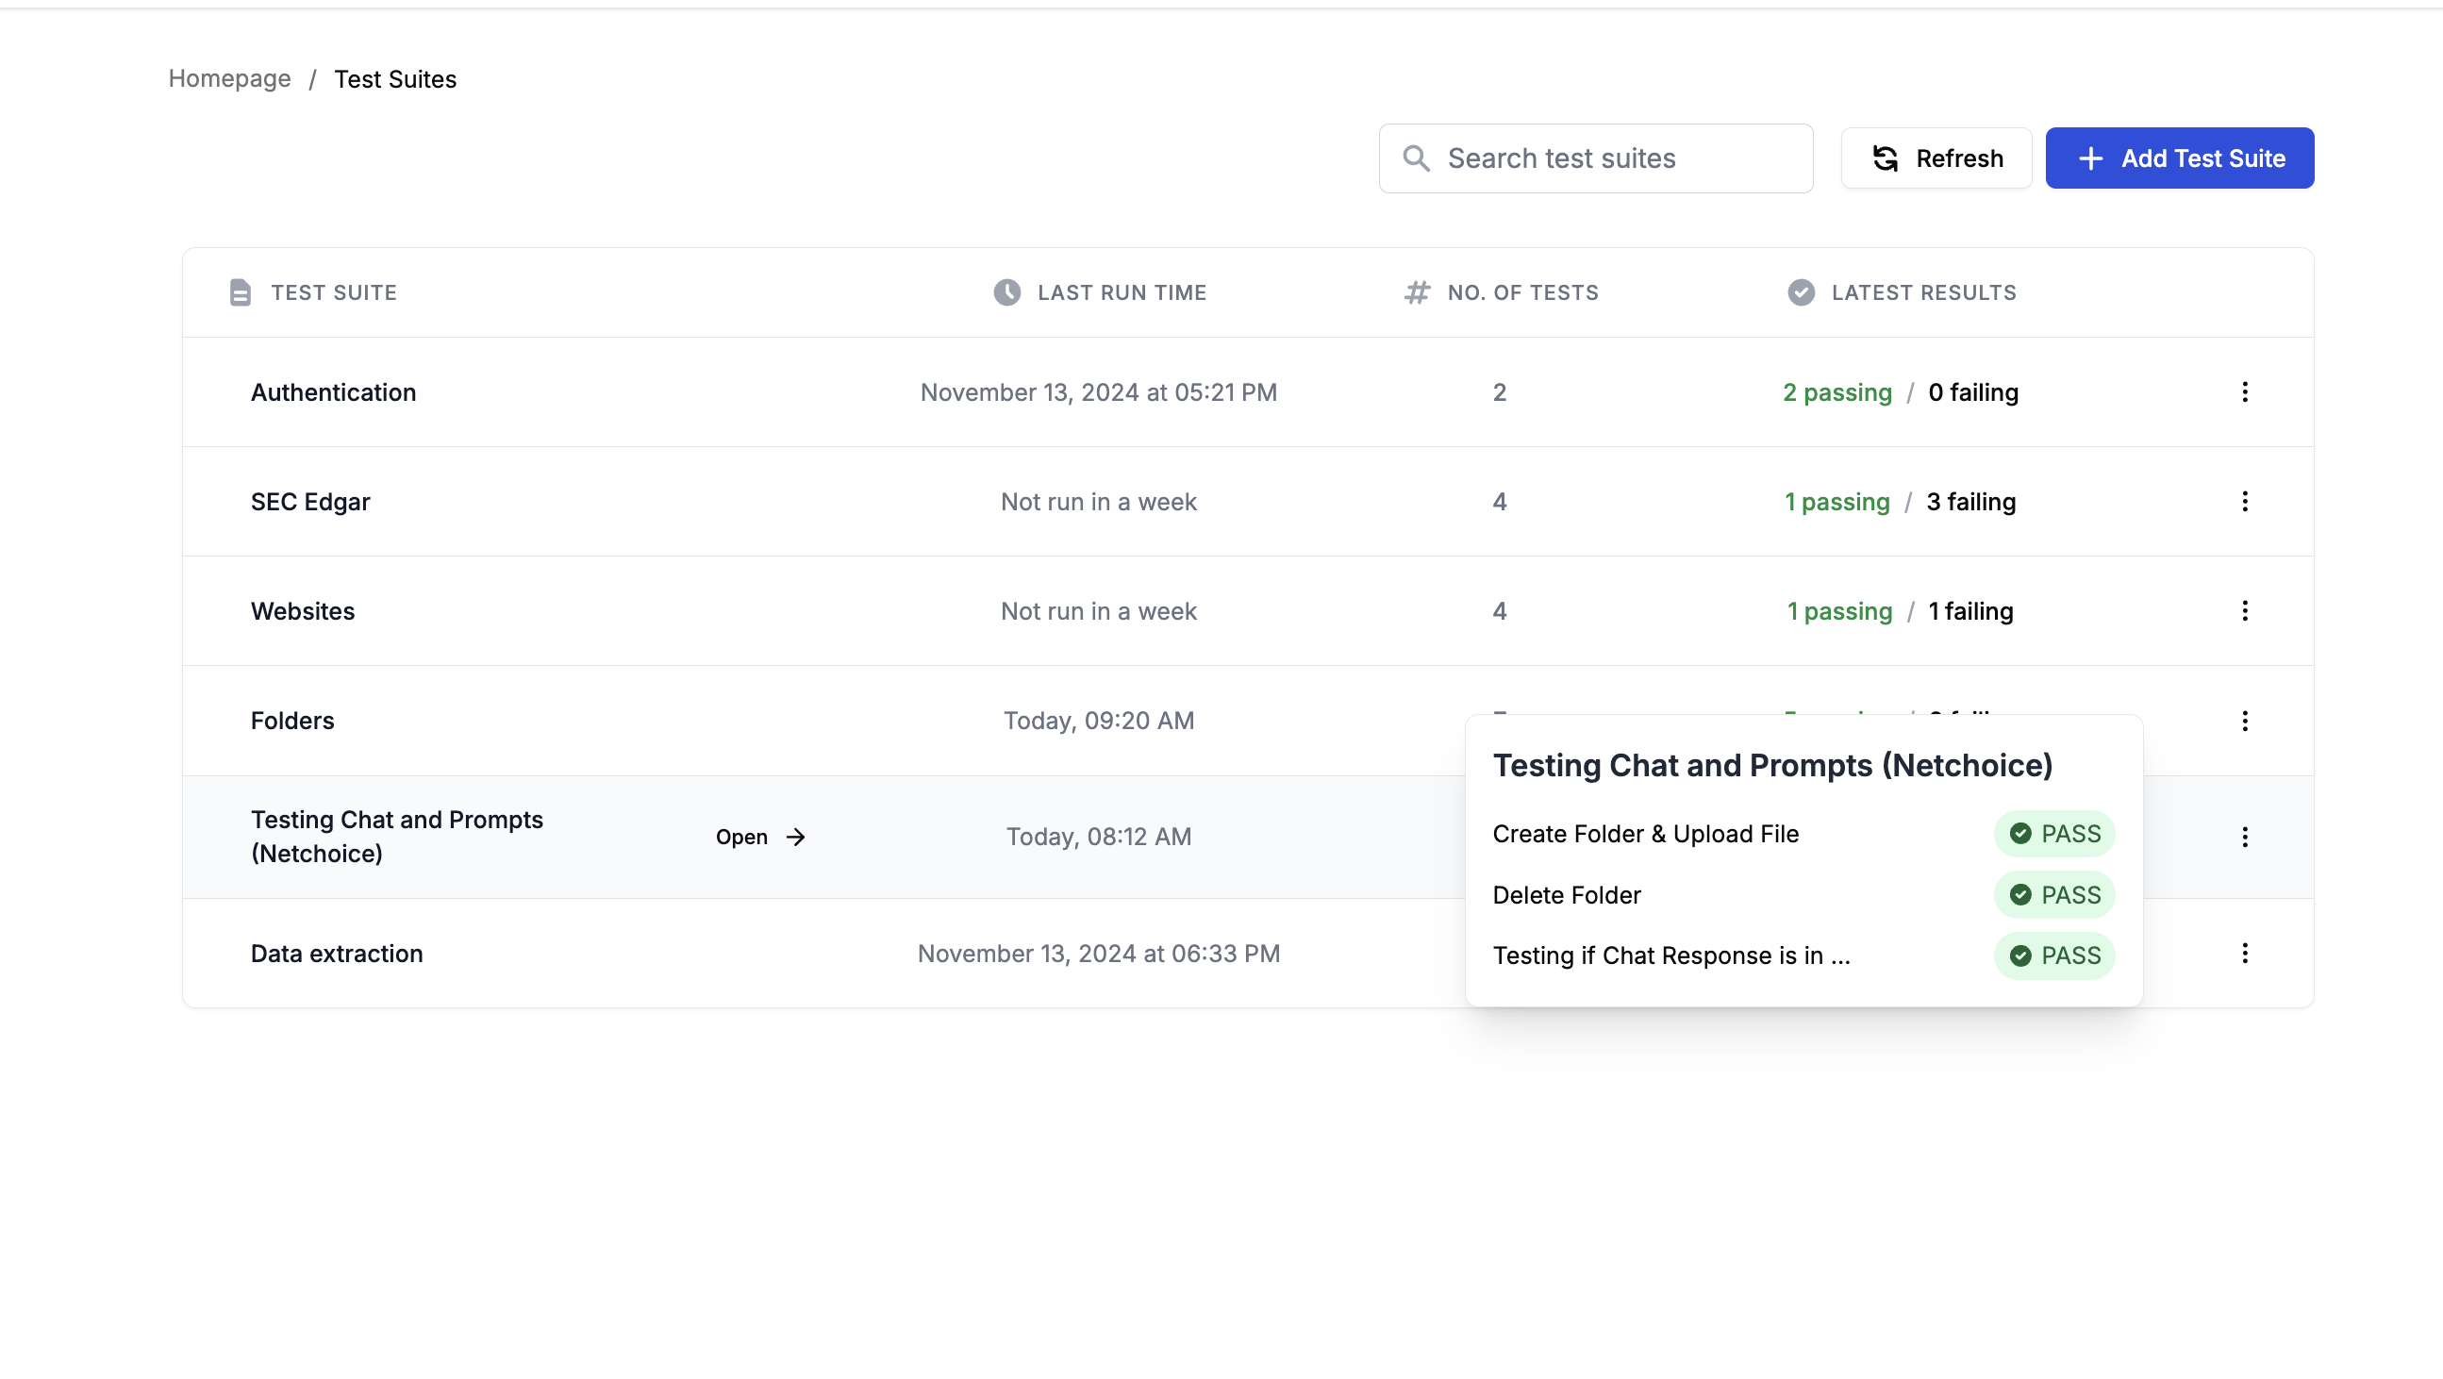Click the Refresh button

click(1936, 158)
